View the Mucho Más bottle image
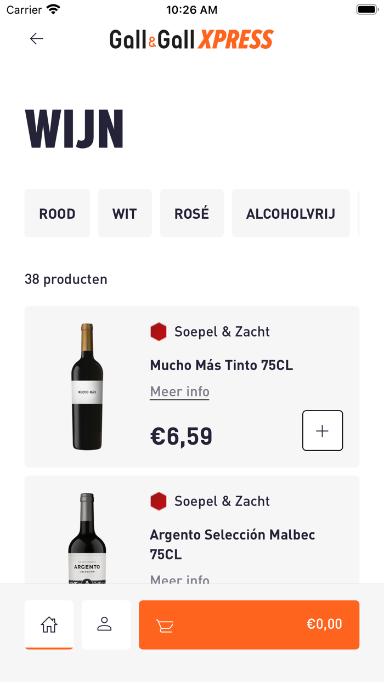 click(x=87, y=387)
